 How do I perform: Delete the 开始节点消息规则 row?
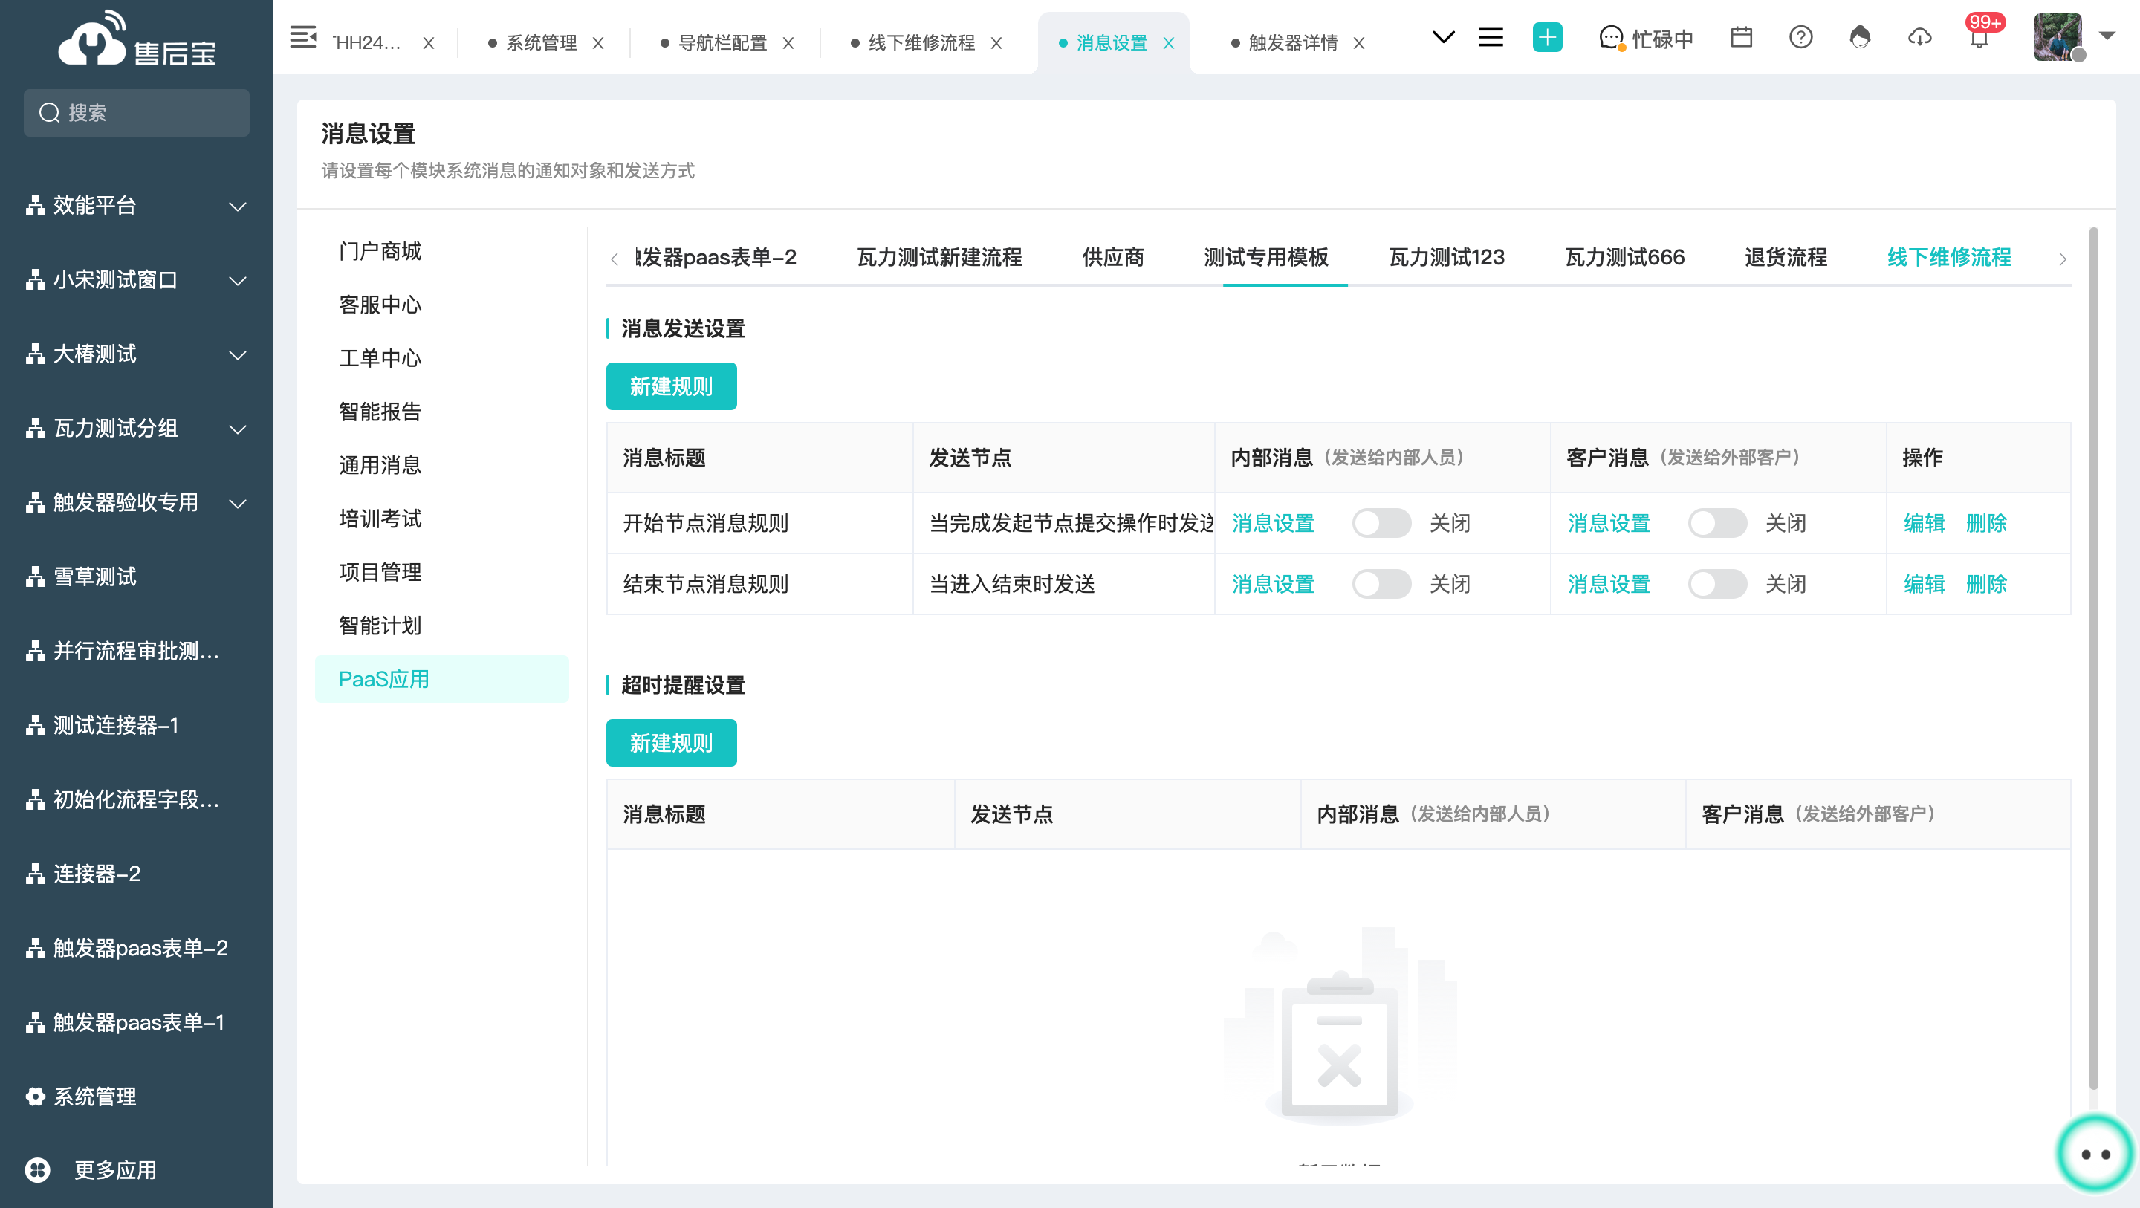click(x=1986, y=524)
